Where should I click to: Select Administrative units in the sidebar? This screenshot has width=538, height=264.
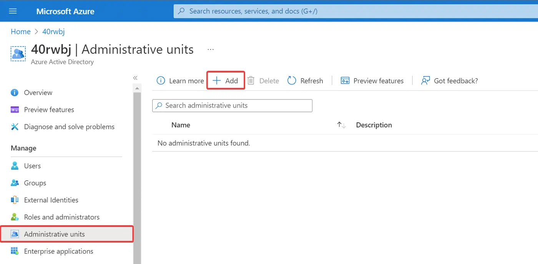coord(66,234)
